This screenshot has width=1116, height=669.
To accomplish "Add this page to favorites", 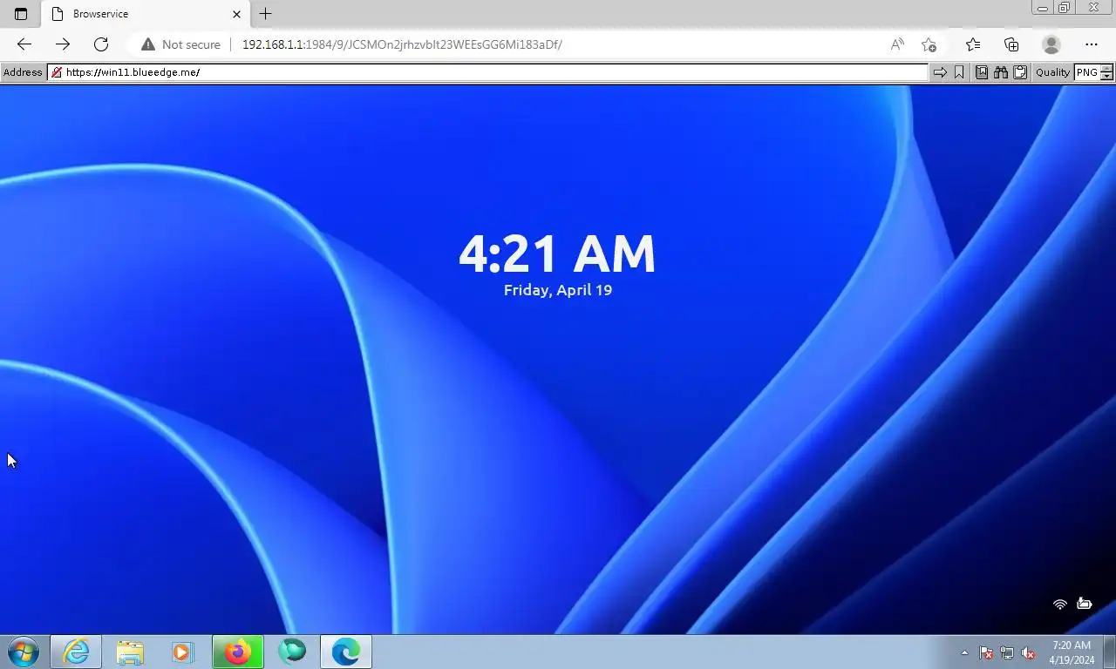I will [929, 44].
